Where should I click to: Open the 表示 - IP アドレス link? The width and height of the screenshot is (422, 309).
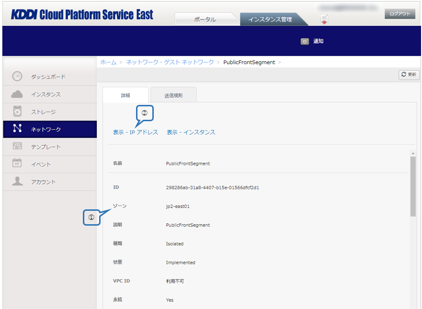pos(136,132)
